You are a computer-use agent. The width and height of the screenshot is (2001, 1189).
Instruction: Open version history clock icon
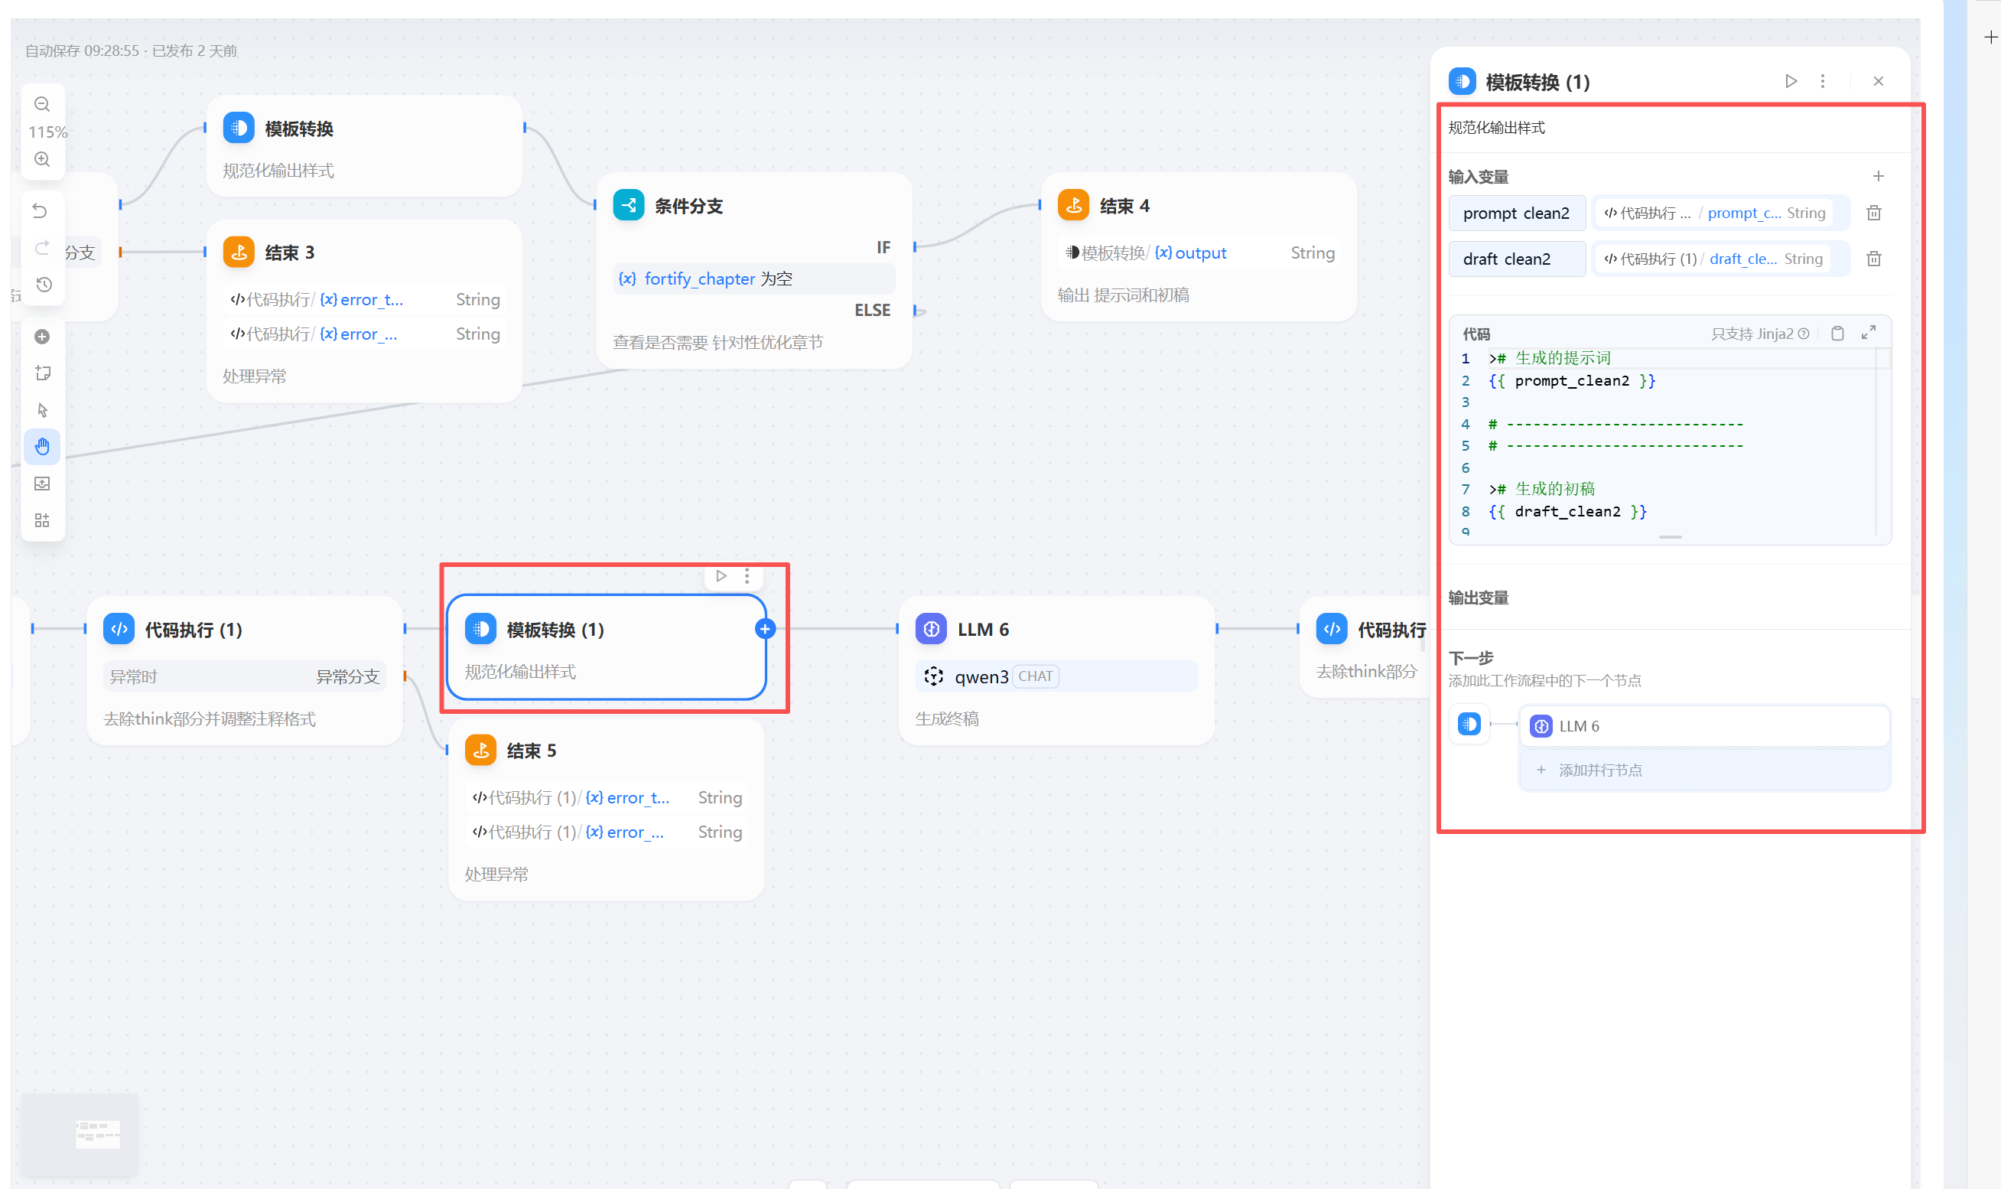(x=44, y=285)
